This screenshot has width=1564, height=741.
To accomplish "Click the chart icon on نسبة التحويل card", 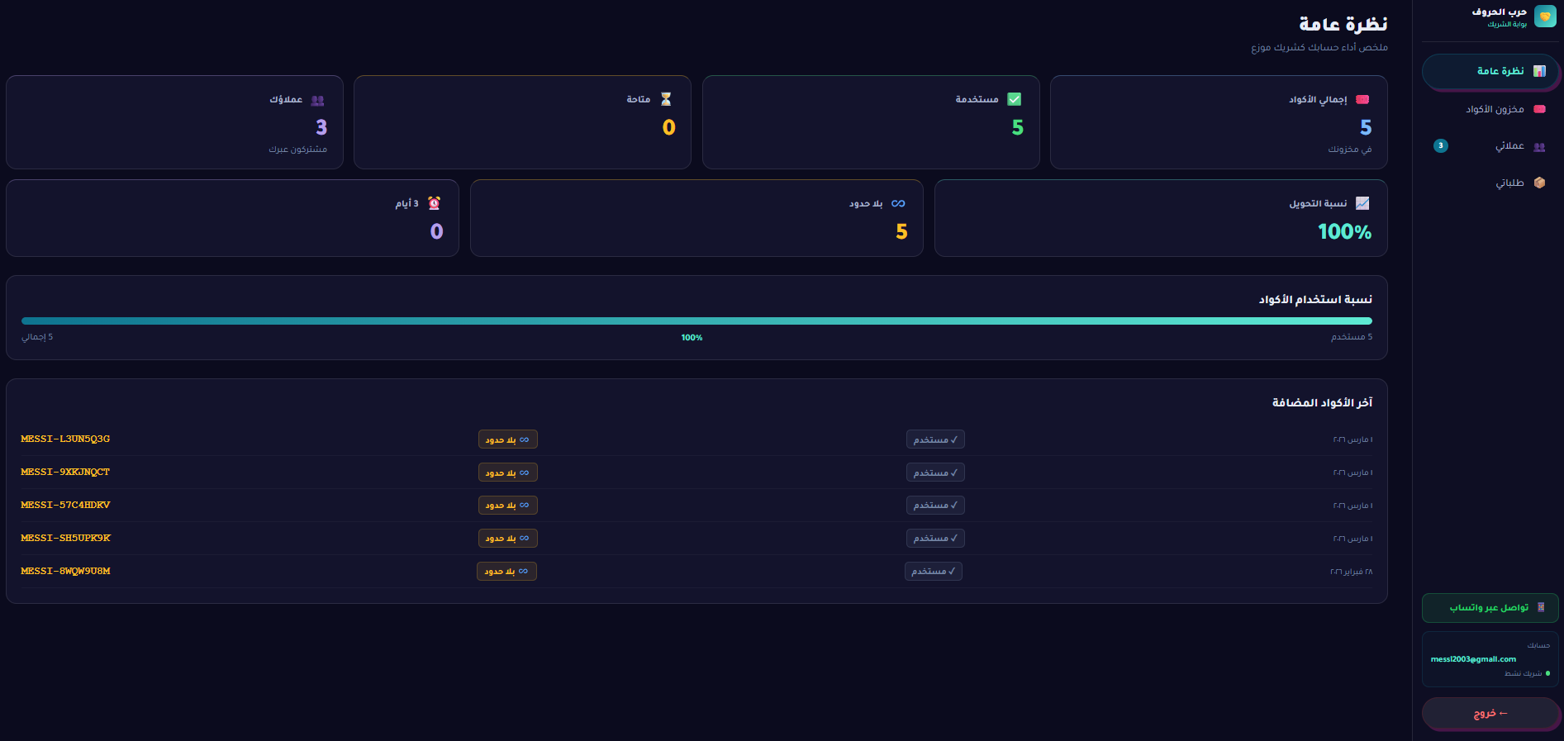I will coord(1362,203).
